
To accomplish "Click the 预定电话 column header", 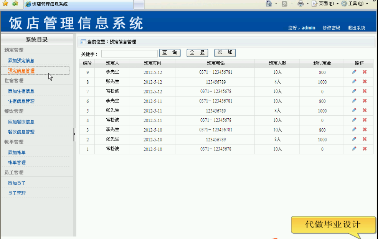I will pyautogui.click(x=216, y=63).
